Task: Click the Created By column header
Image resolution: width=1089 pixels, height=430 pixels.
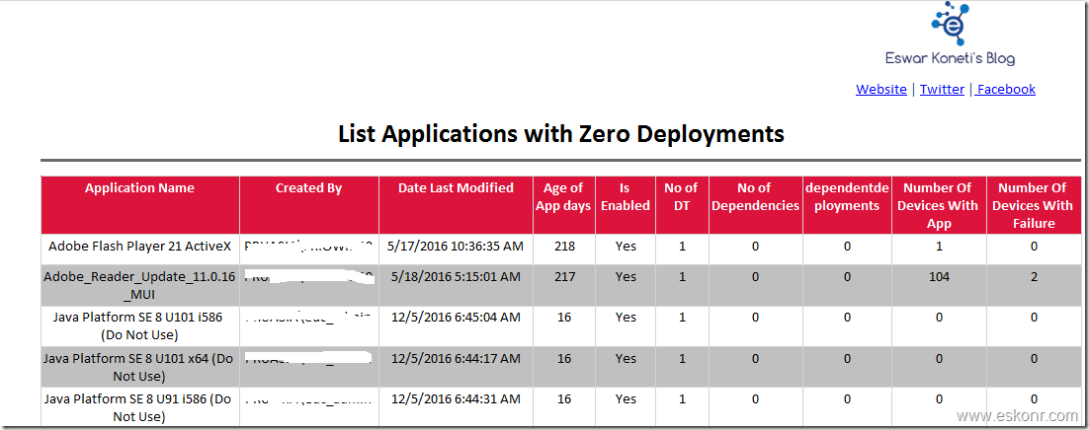Action: pos(308,188)
